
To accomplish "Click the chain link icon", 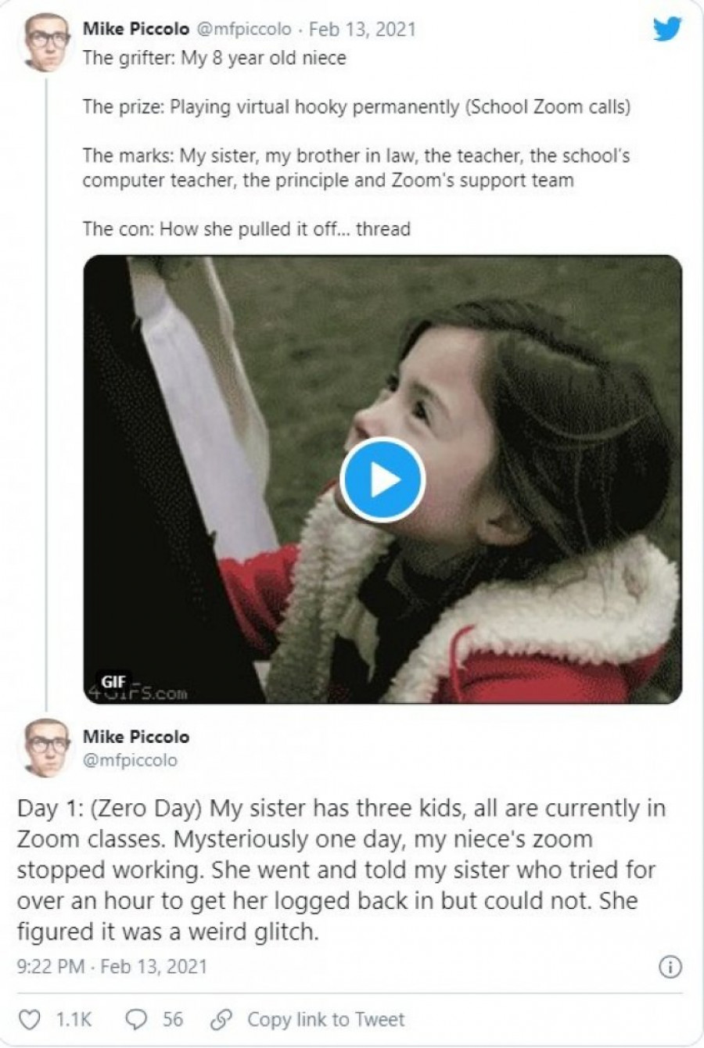I will tap(221, 1019).
